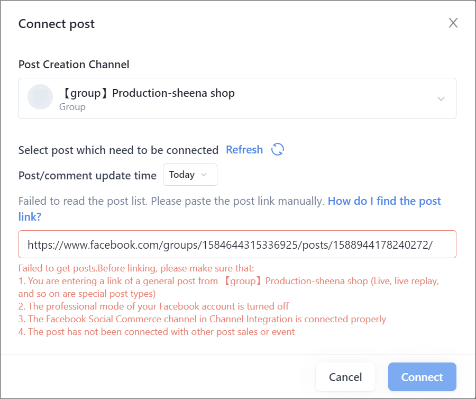The height and width of the screenshot is (399, 476).
Task: Open How do I find the post link
Action: (x=230, y=208)
